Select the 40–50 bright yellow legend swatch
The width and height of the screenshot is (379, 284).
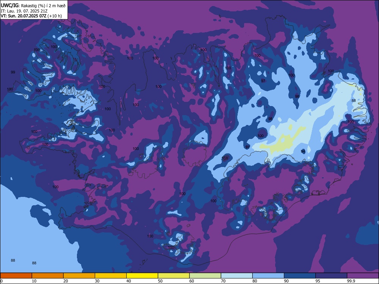tap(142, 276)
